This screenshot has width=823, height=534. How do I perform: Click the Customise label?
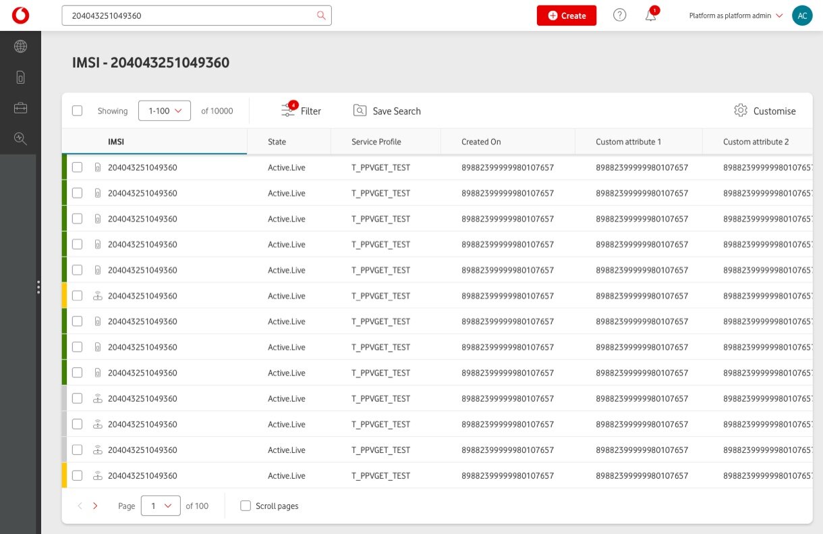coord(774,111)
